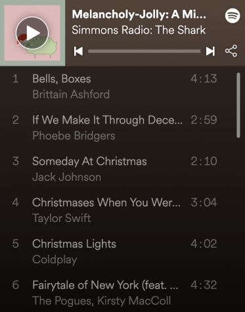245x312 pixels.
Task: Select If We Make It Through December track
Action: (x=115, y=128)
